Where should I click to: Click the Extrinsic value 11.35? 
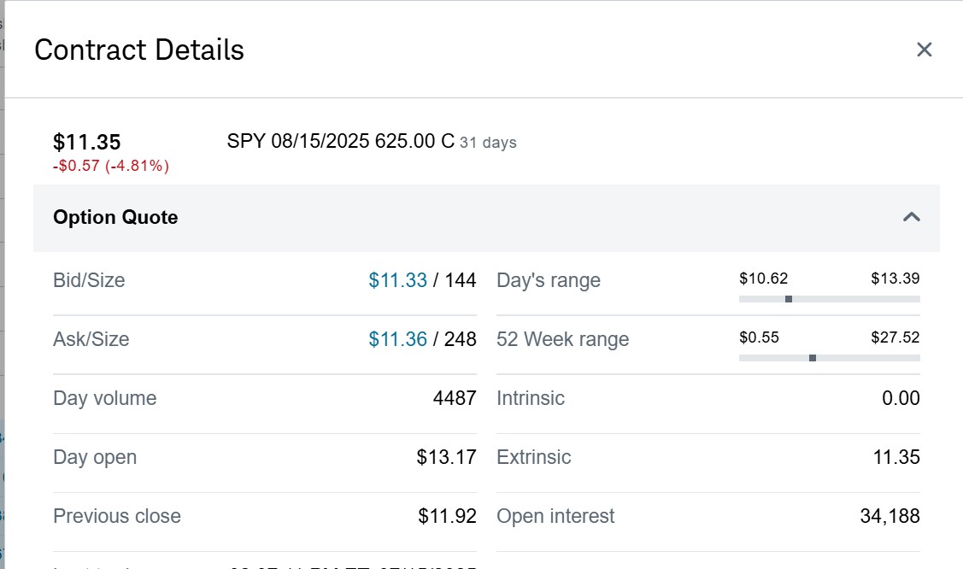click(x=896, y=457)
